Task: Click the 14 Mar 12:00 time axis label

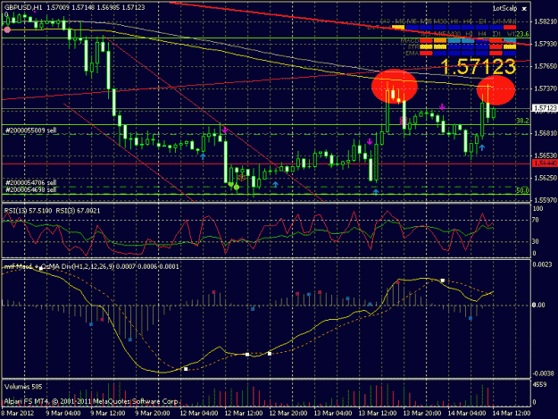Action: (x=512, y=414)
